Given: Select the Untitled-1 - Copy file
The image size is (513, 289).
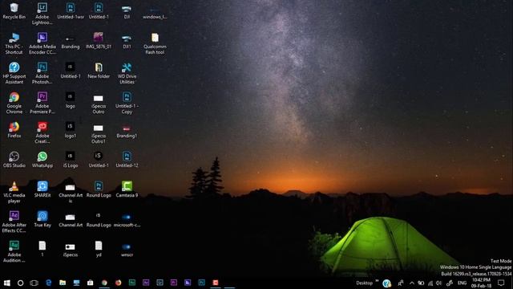Looking at the screenshot, I should pyautogui.click(x=127, y=103).
